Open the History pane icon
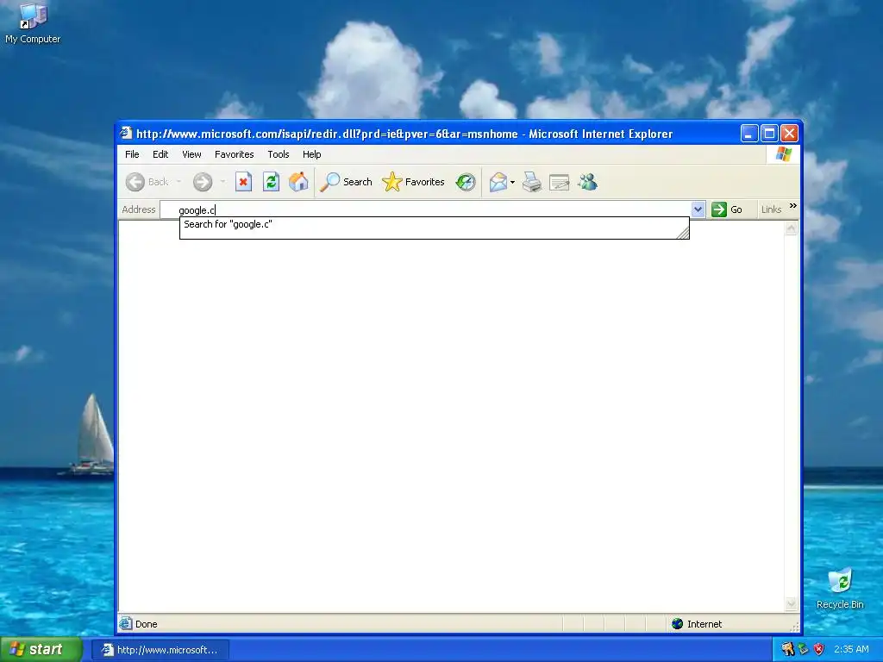 [x=466, y=182]
